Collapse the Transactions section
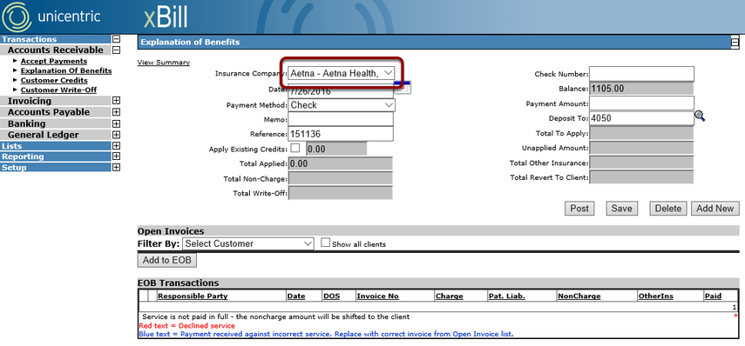Screen dimensions: 745x346 click(x=116, y=39)
